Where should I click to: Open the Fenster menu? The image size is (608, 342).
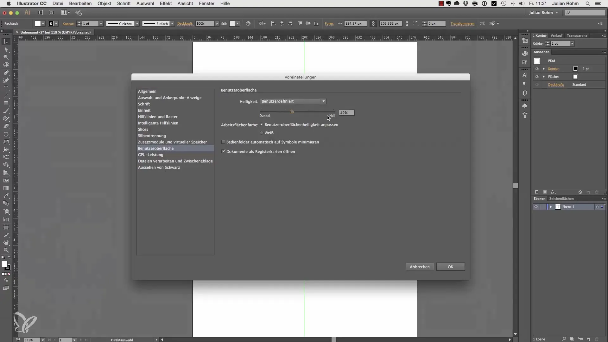click(206, 3)
